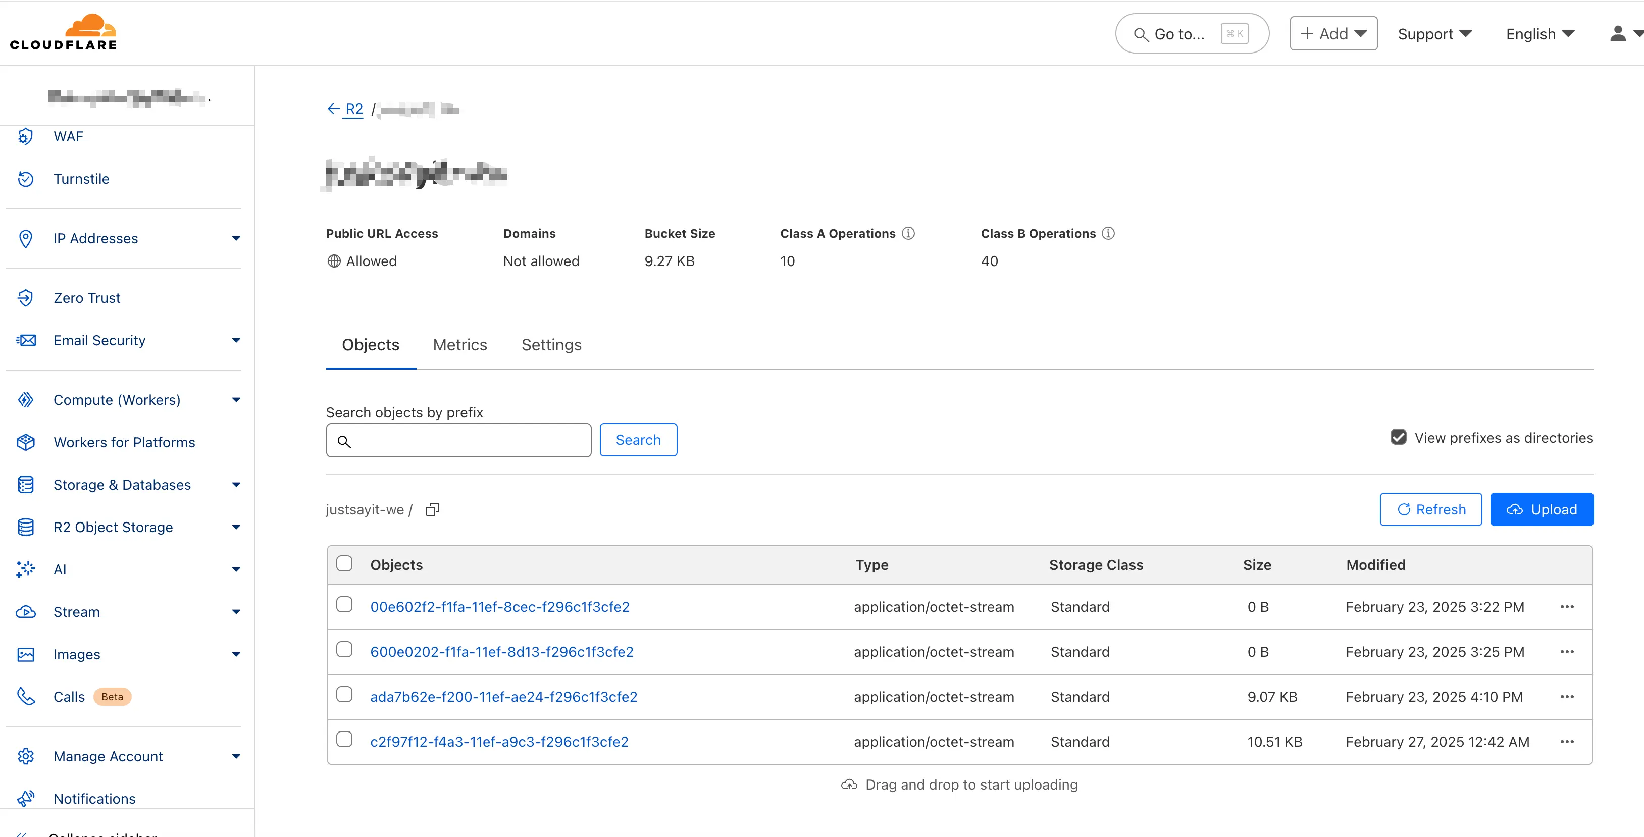1644x837 pixels.
Task: Check the box for the ada7b62e object
Action: click(344, 694)
